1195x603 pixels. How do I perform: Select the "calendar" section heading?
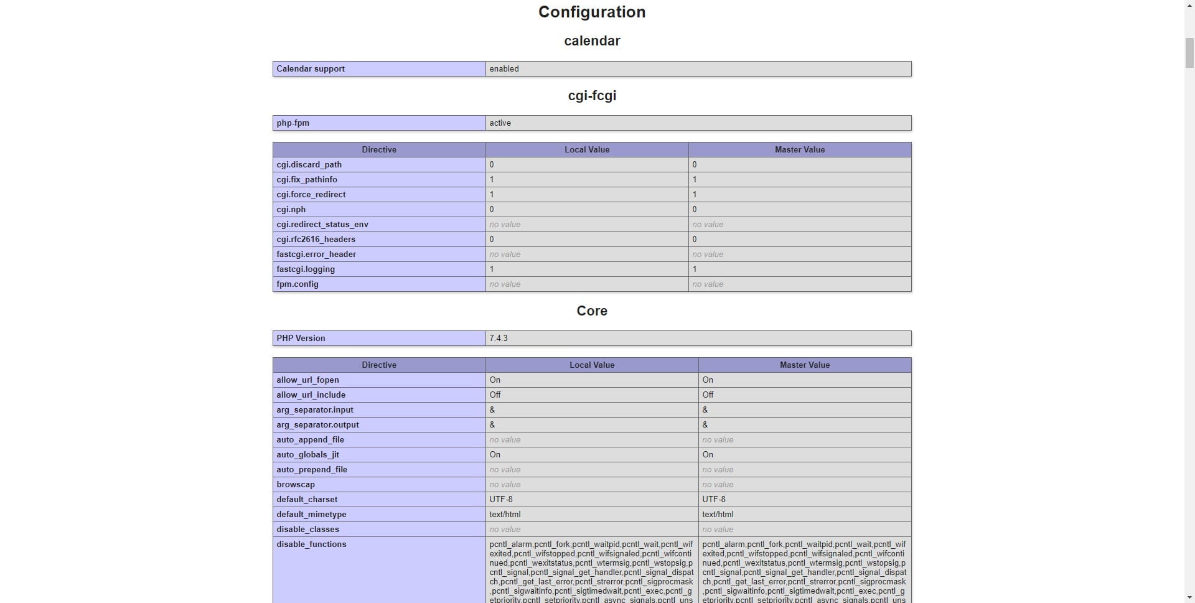coord(592,41)
